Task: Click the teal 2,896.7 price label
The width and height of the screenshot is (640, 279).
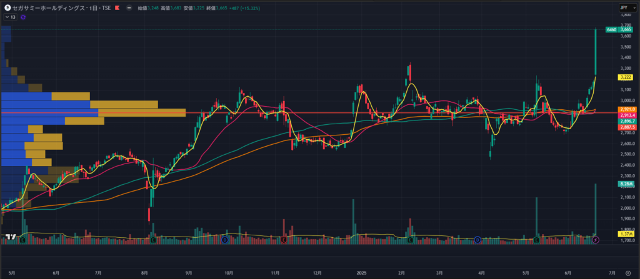Action: [626, 122]
